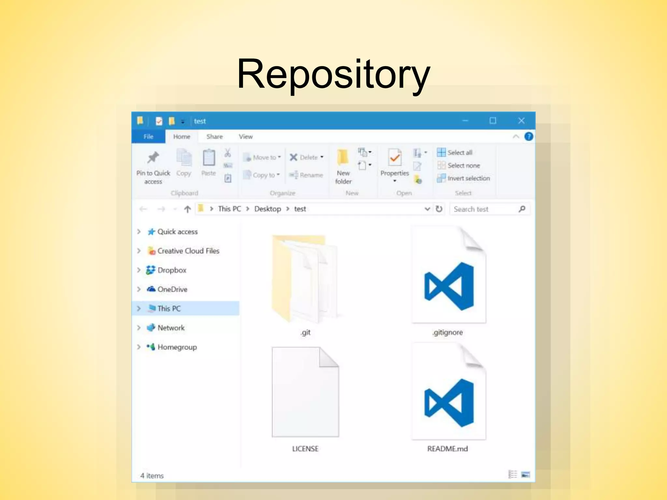This screenshot has height=500, width=667.
Task: Click the Copy path icon
Action: [x=228, y=166]
